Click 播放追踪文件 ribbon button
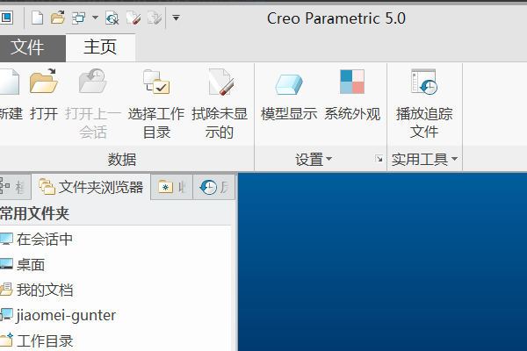 coord(424,104)
